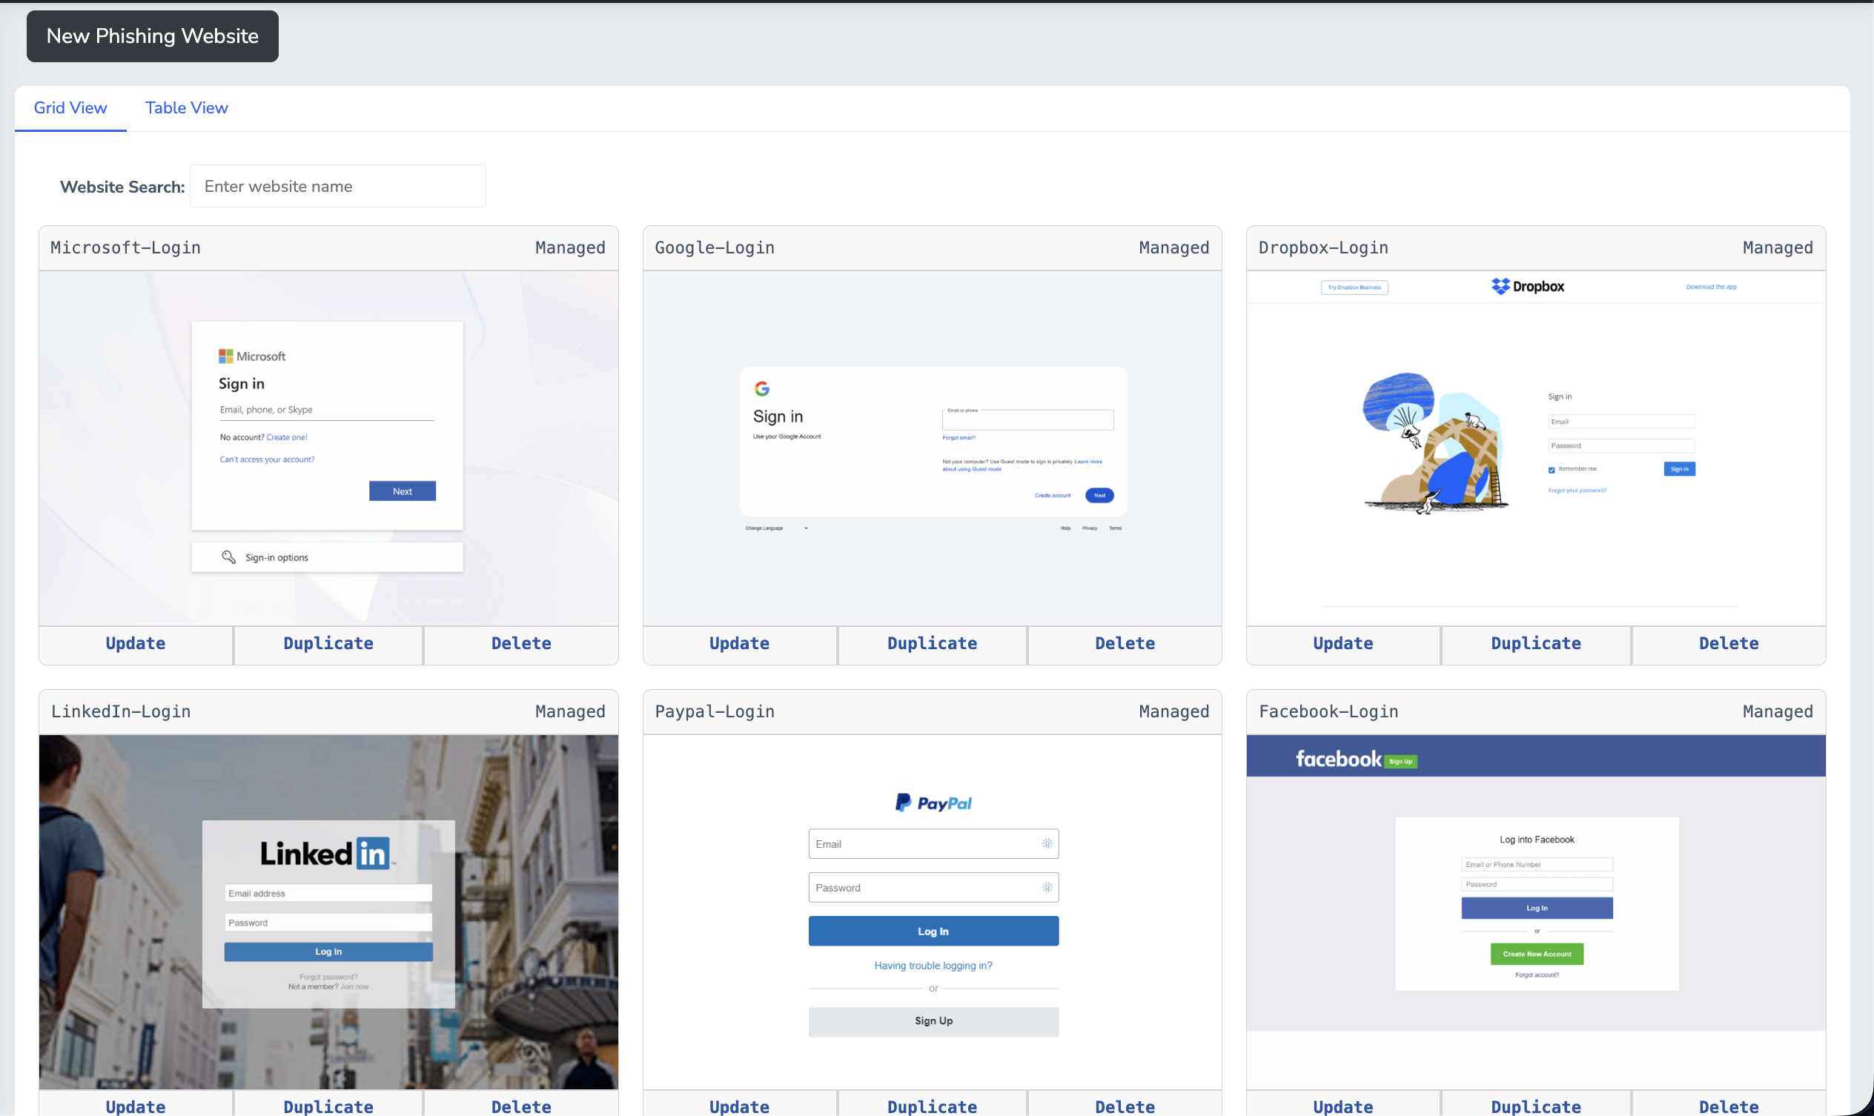Open the Paypal-Login preview thumbnail
This screenshot has height=1116, width=1874.
932,912
